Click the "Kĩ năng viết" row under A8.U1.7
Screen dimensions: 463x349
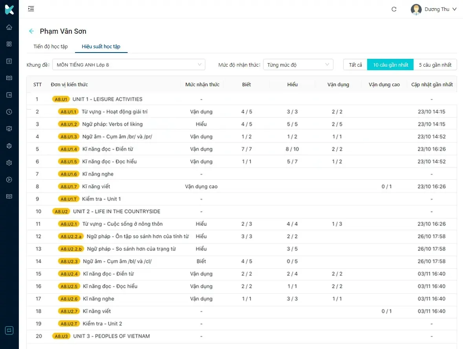98,186
